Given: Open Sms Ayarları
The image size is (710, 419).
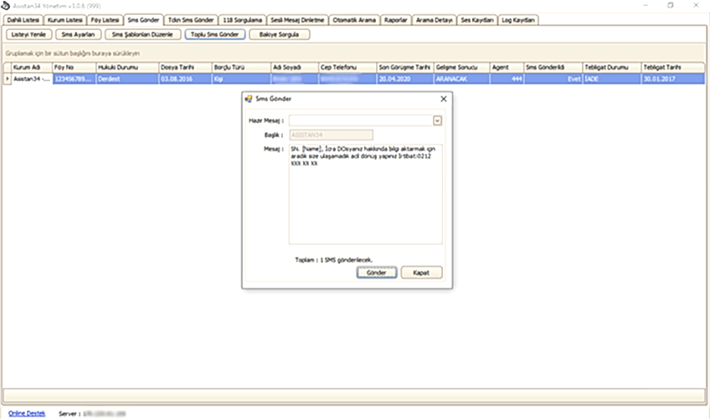Looking at the screenshot, I should pos(79,35).
